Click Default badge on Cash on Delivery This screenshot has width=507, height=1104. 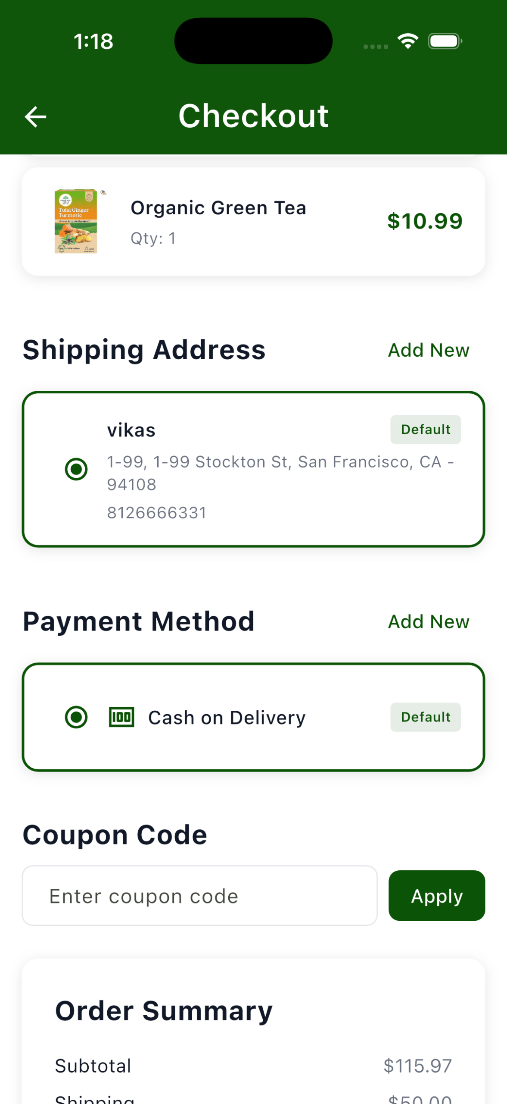[x=425, y=717]
